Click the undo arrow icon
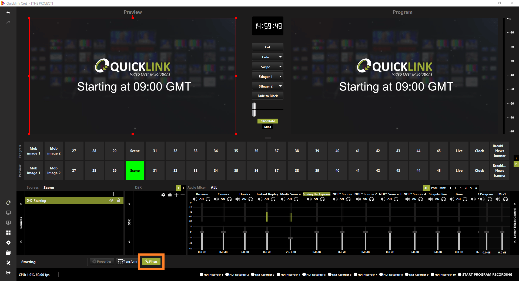519x281 pixels. (x=8, y=13)
